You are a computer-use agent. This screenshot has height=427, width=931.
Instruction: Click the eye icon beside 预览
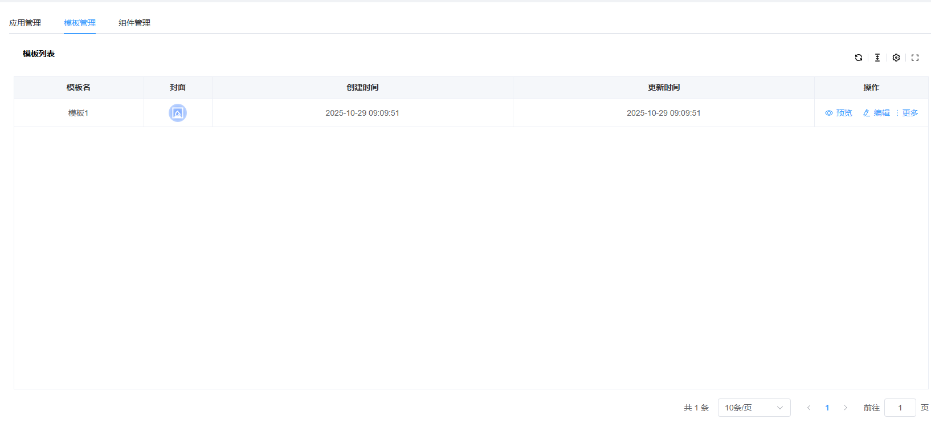click(x=829, y=113)
